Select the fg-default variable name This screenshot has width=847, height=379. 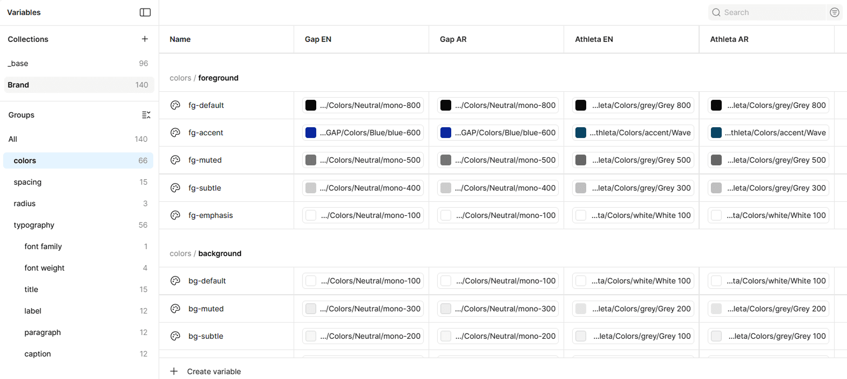[206, 105]
